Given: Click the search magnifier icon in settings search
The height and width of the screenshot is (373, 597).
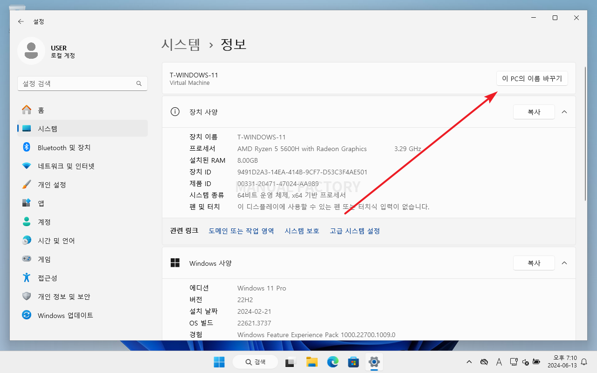Looking at the screenshot, I should (x=139, y=83).
